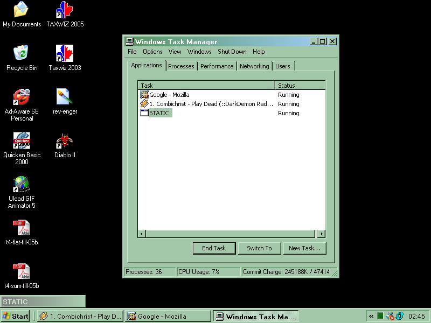Screen dimensions: 431x323
Task: Click the End Task button
Action: pos(214,248)
